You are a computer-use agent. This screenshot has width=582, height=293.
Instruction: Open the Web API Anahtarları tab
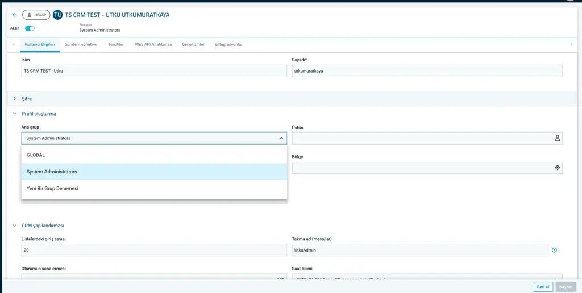point(153,44)
